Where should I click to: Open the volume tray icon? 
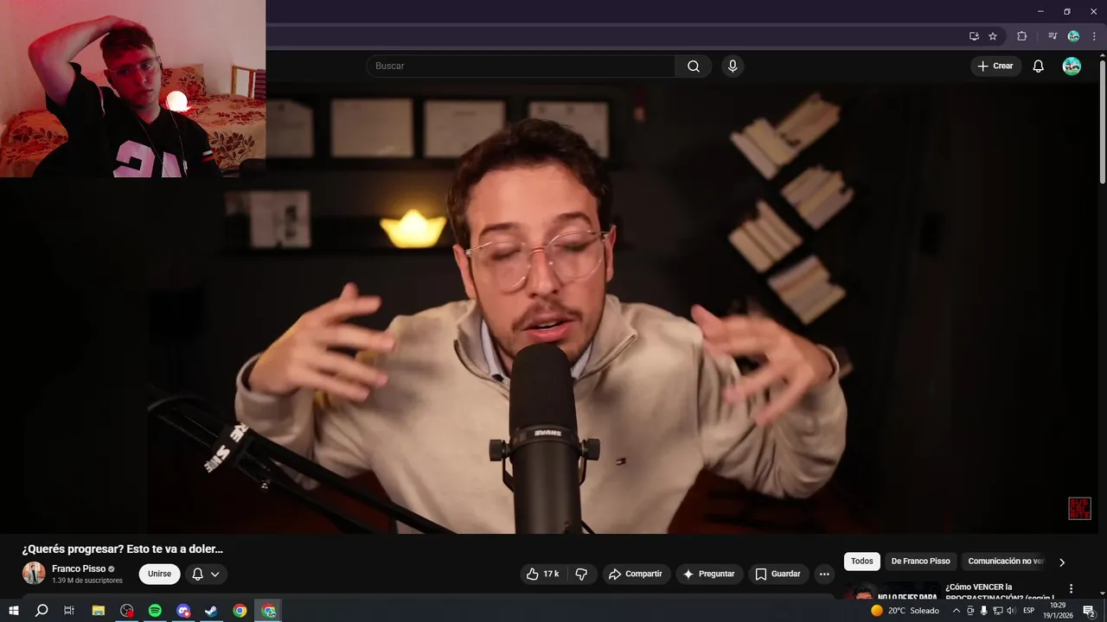(1011, 611)
